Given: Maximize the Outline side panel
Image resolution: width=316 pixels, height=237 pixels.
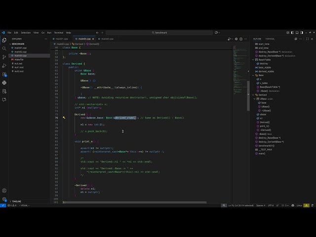Looking at the screenshot, I should 307,39.
